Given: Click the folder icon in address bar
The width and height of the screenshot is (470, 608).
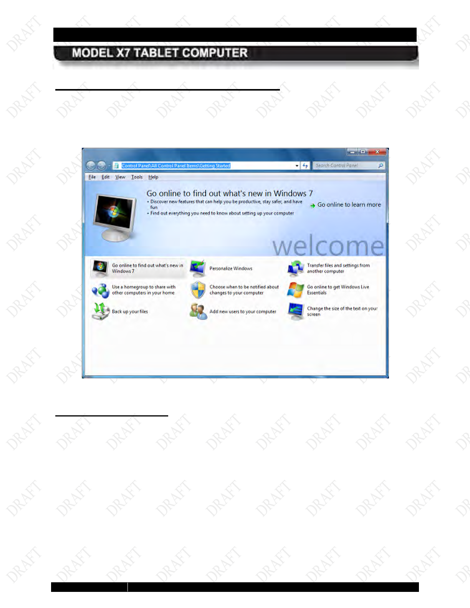Looking at the screenshot, I should click(x=116, y=166).
